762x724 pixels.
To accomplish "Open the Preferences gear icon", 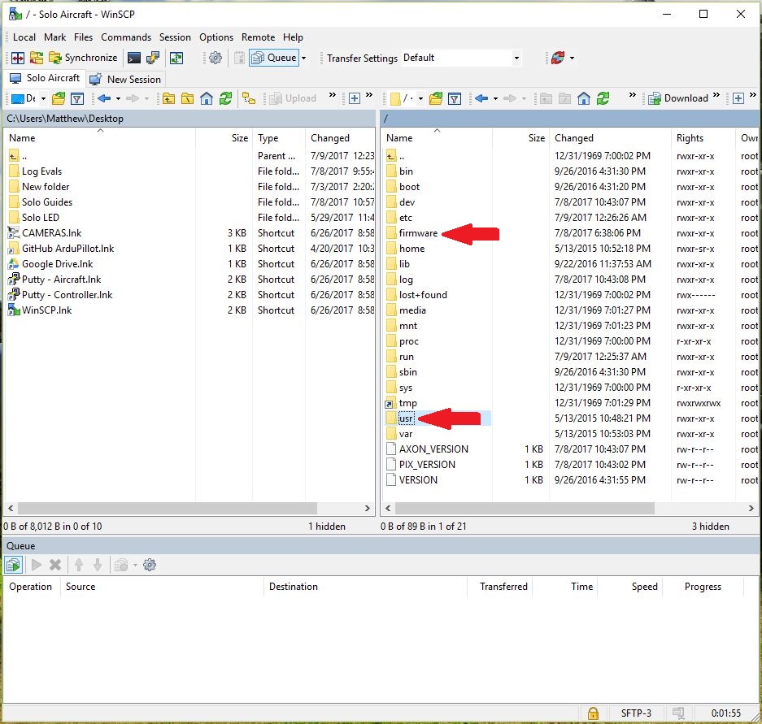I will 216,58.
